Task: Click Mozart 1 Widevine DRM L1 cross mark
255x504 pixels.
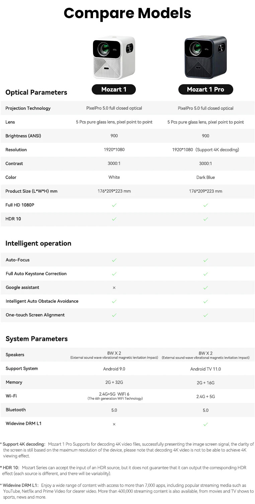Action: point(114,424)
